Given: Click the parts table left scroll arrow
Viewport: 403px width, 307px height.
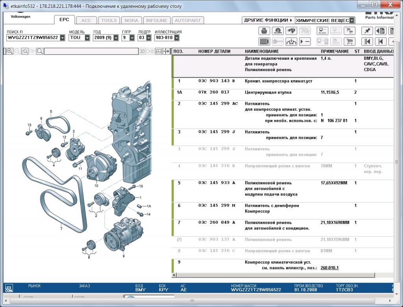Looking at the screenshot, I should (x=174, y=275).
